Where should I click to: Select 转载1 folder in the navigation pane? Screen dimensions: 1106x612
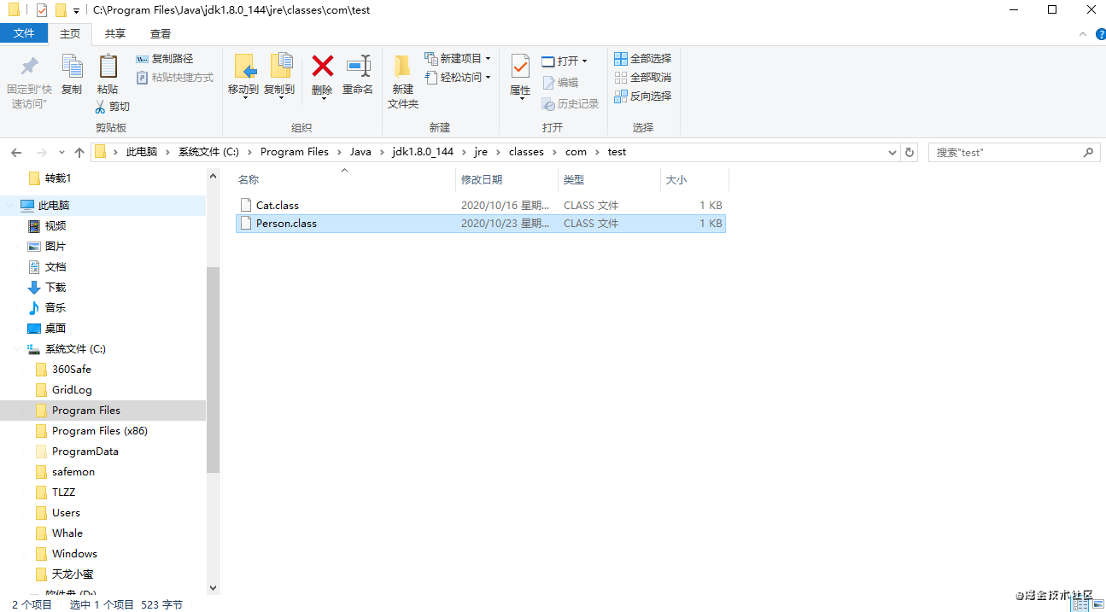(50, 178)
